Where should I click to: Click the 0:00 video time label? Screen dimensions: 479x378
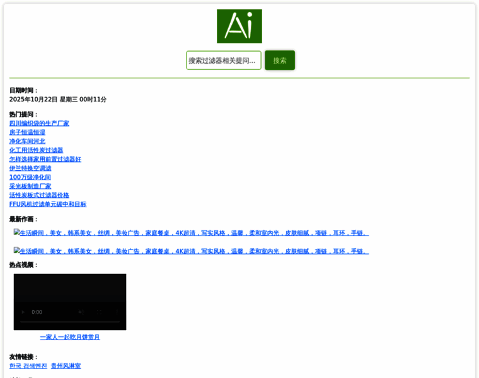pyautogui.click(x=37, y=312)
